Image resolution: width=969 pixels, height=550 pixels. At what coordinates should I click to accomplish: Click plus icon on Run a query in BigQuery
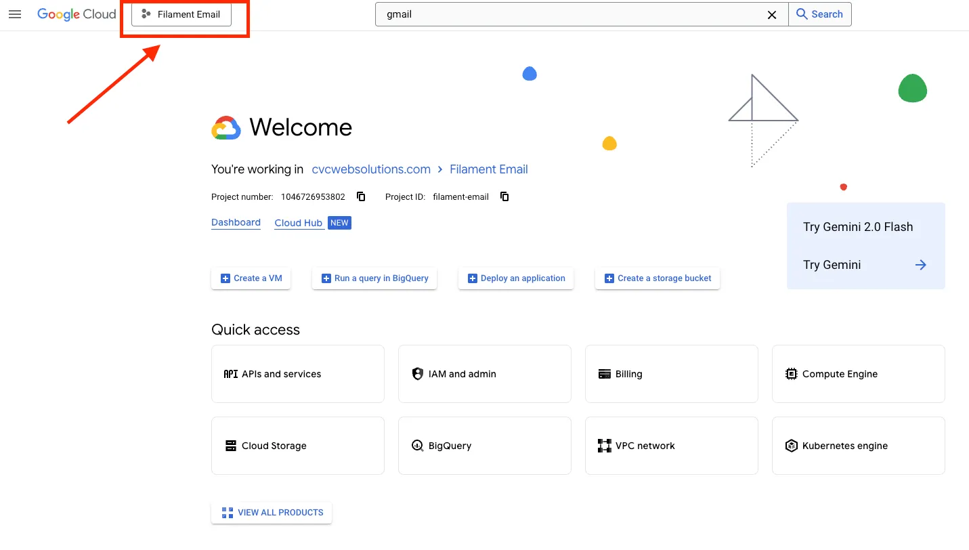[x=326, y=278]
